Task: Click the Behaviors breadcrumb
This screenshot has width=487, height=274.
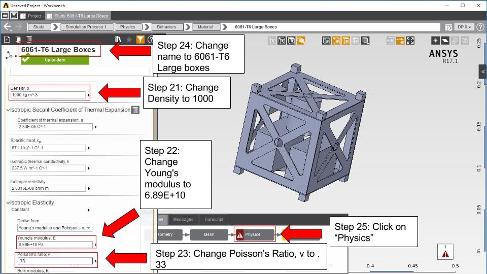Action: point(166,27)
